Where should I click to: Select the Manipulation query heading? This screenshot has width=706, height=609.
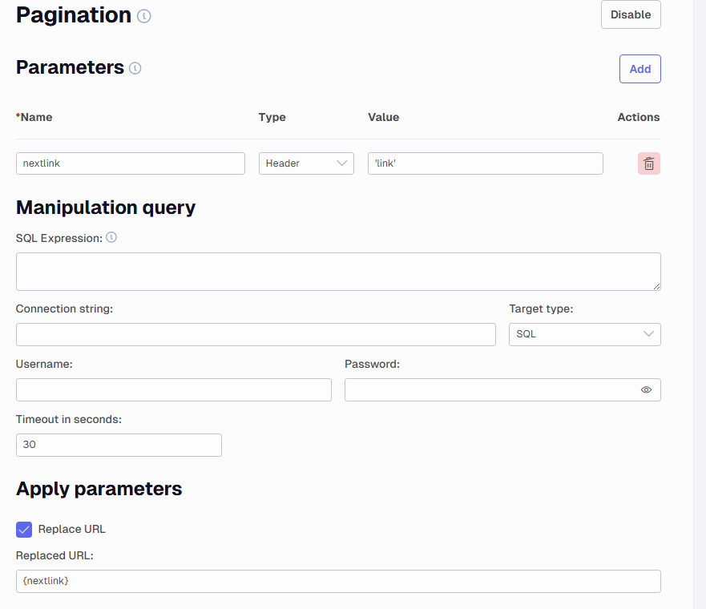pyautogui.click(x=106, y=208)
